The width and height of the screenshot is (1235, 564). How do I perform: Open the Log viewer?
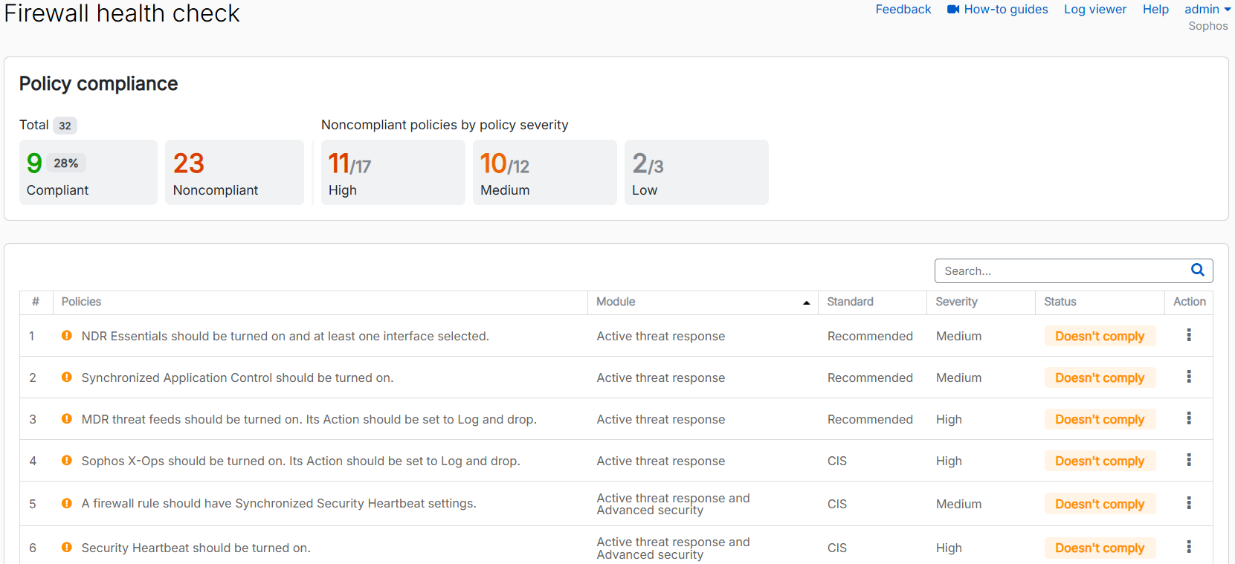click(1094, 10)
